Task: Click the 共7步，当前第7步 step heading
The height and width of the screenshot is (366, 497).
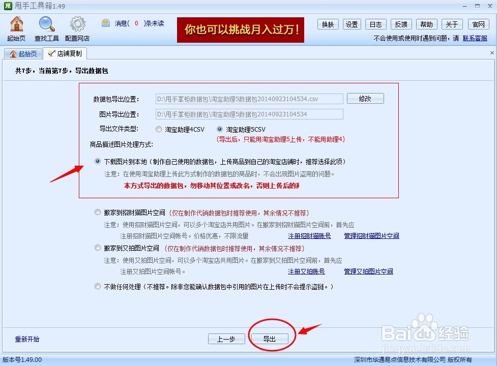Action: [62, 71]
